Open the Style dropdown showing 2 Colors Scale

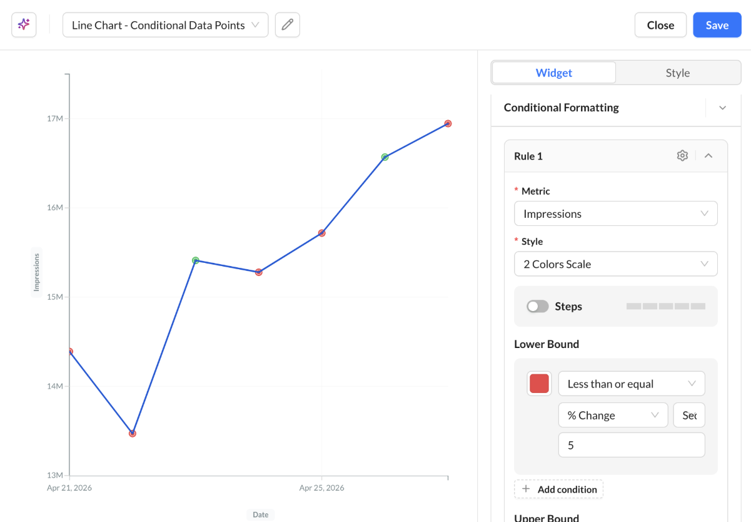click(x=616, y=264)
